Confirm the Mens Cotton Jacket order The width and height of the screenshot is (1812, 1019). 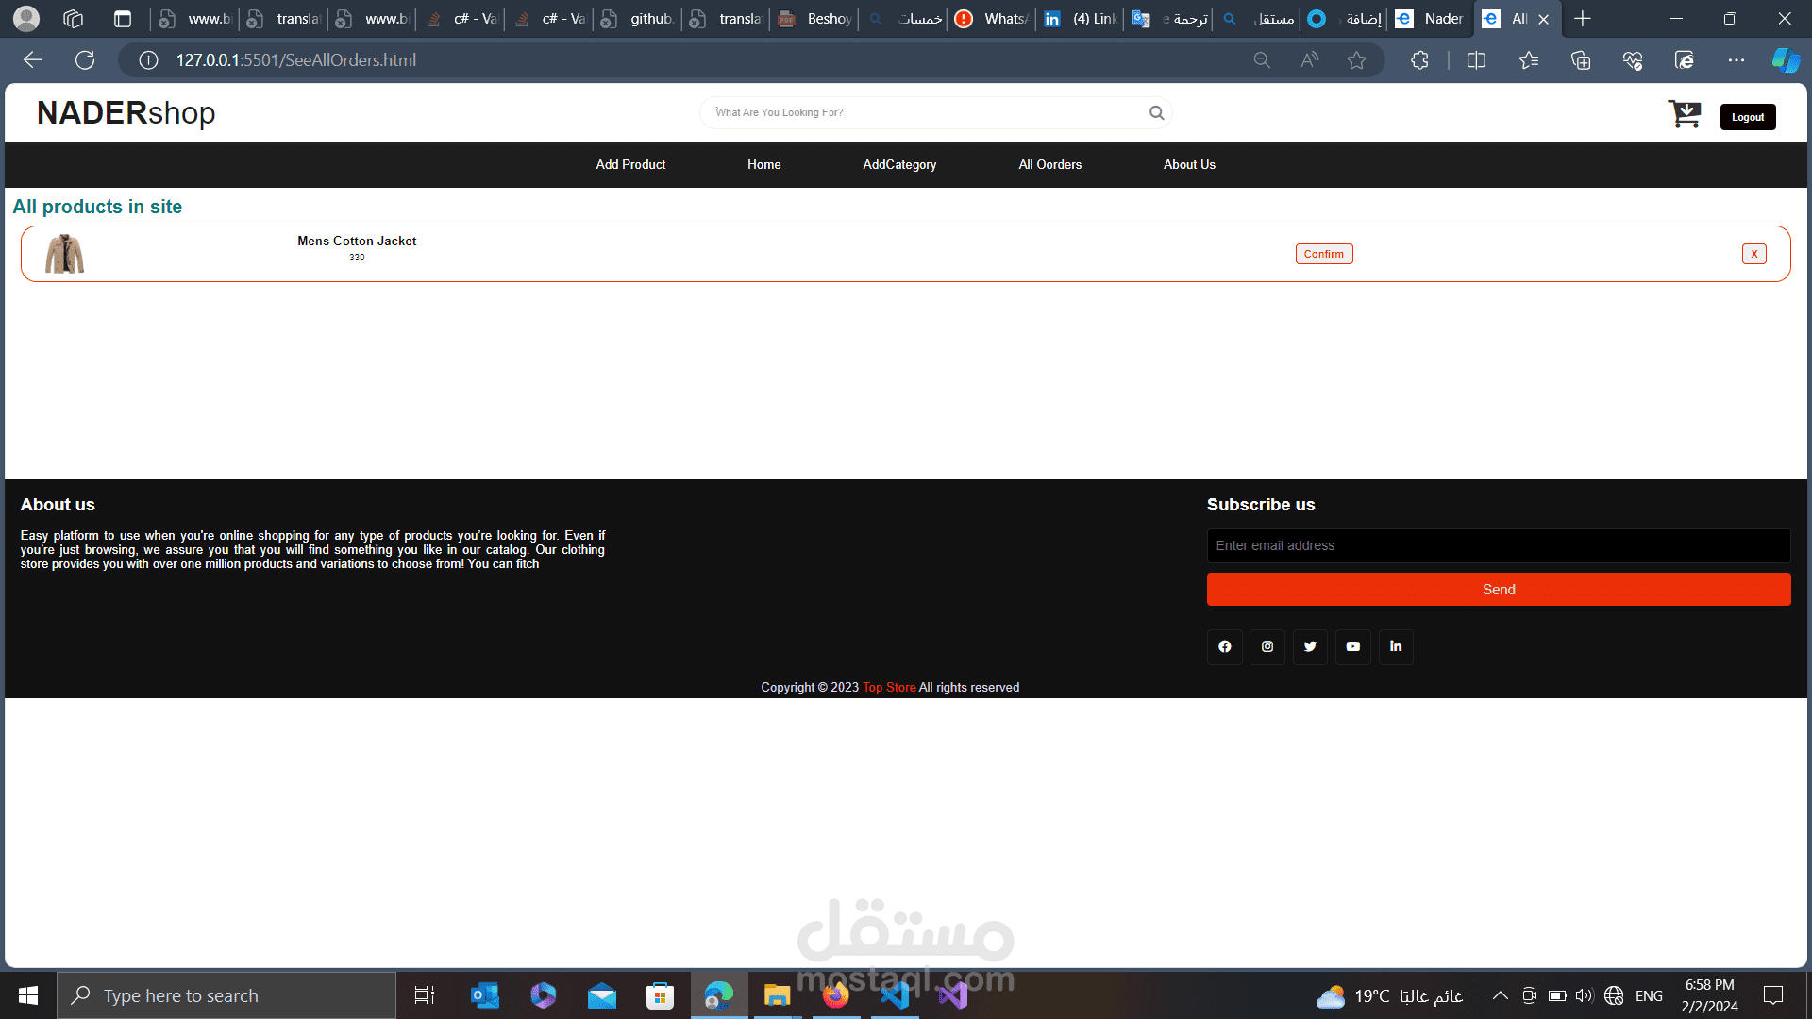[x=1323, y=254]
